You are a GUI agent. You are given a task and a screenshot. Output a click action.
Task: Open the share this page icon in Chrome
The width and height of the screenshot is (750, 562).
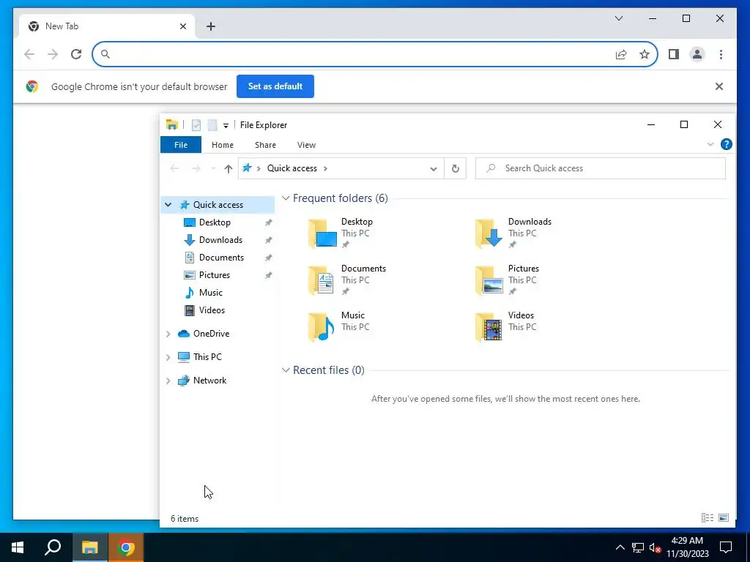621,54
